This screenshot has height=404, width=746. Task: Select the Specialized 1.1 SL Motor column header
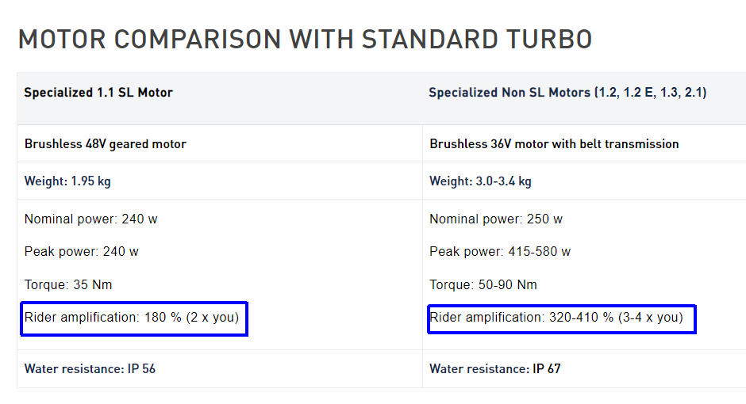point(98,93)
